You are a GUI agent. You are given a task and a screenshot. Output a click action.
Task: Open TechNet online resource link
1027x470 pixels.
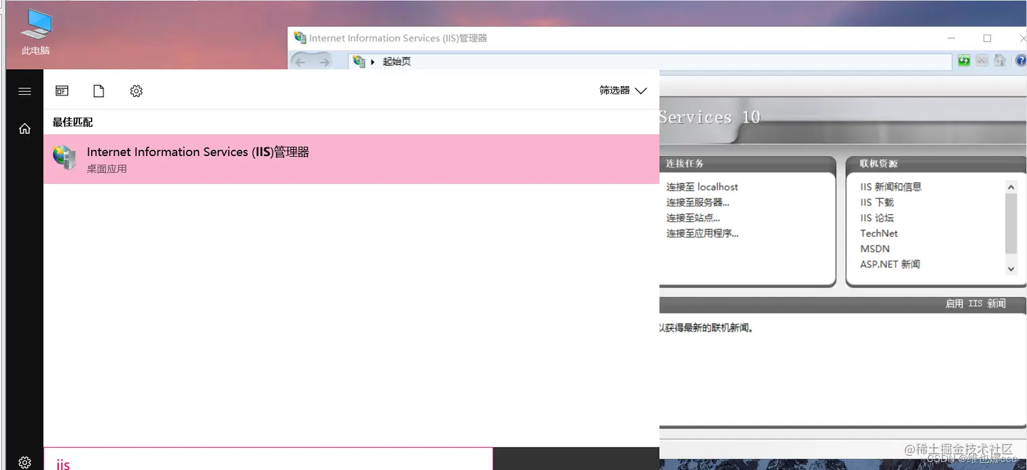click(x=878, y=233)
